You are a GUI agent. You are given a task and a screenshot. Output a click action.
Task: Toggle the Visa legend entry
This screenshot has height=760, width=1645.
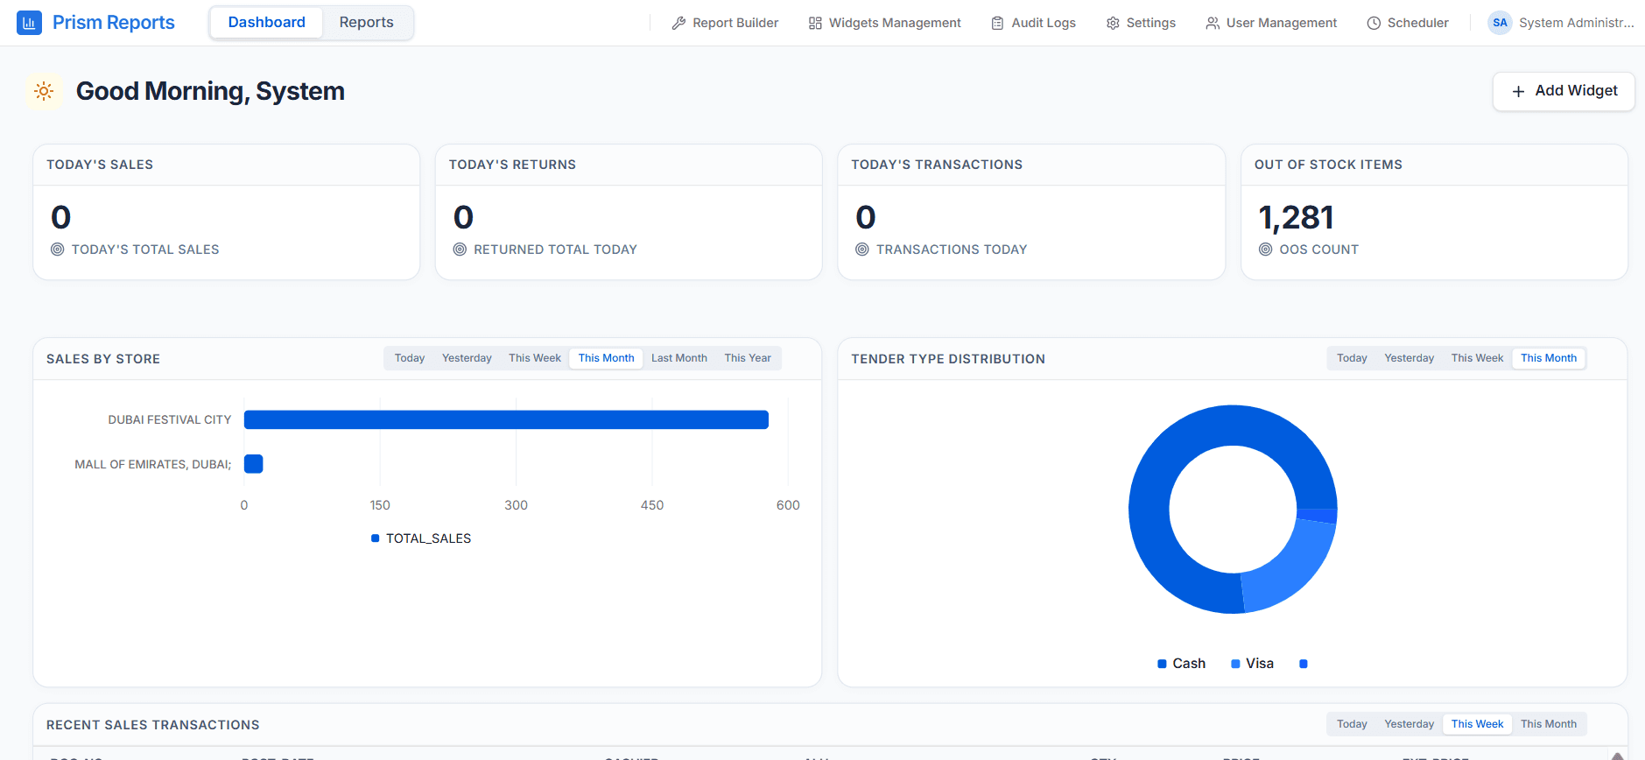point(1252,664)
